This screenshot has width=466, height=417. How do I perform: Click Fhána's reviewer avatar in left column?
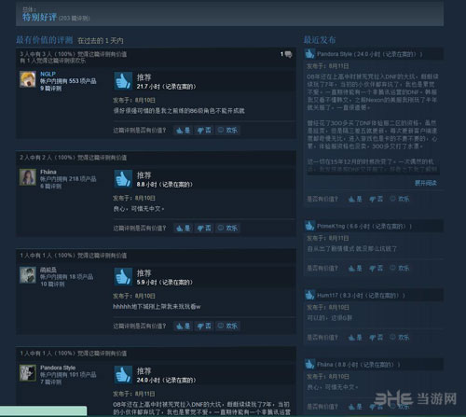(28, 177)
